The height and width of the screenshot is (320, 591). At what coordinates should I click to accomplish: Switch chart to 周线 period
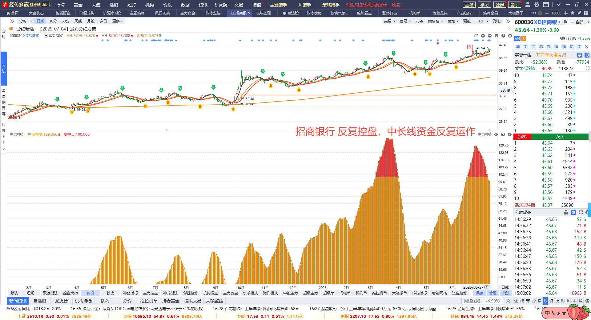click(78, 21)
